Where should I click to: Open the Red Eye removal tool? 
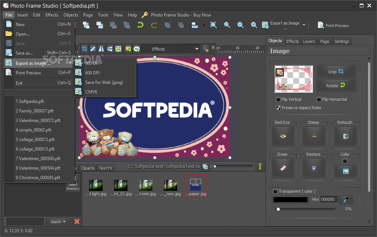(x=283, y=136)
